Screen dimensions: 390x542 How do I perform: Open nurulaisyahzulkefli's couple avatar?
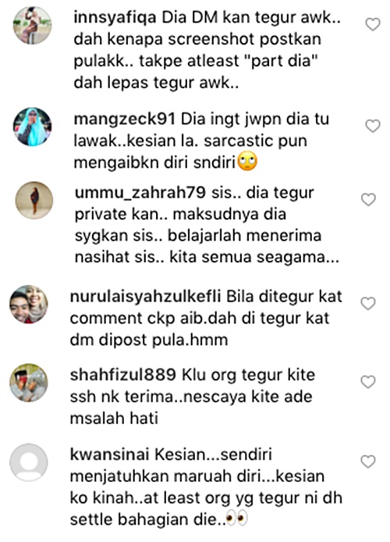29,304
